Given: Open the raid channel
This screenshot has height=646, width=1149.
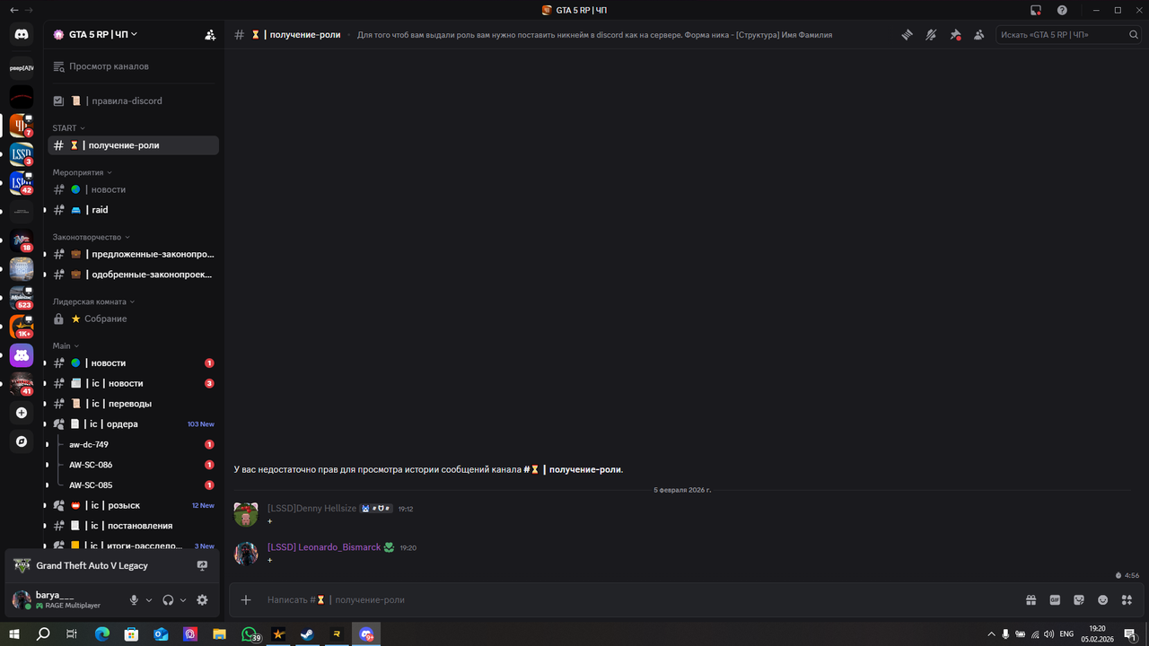Looking at the screenshot, I should [133, 210].
